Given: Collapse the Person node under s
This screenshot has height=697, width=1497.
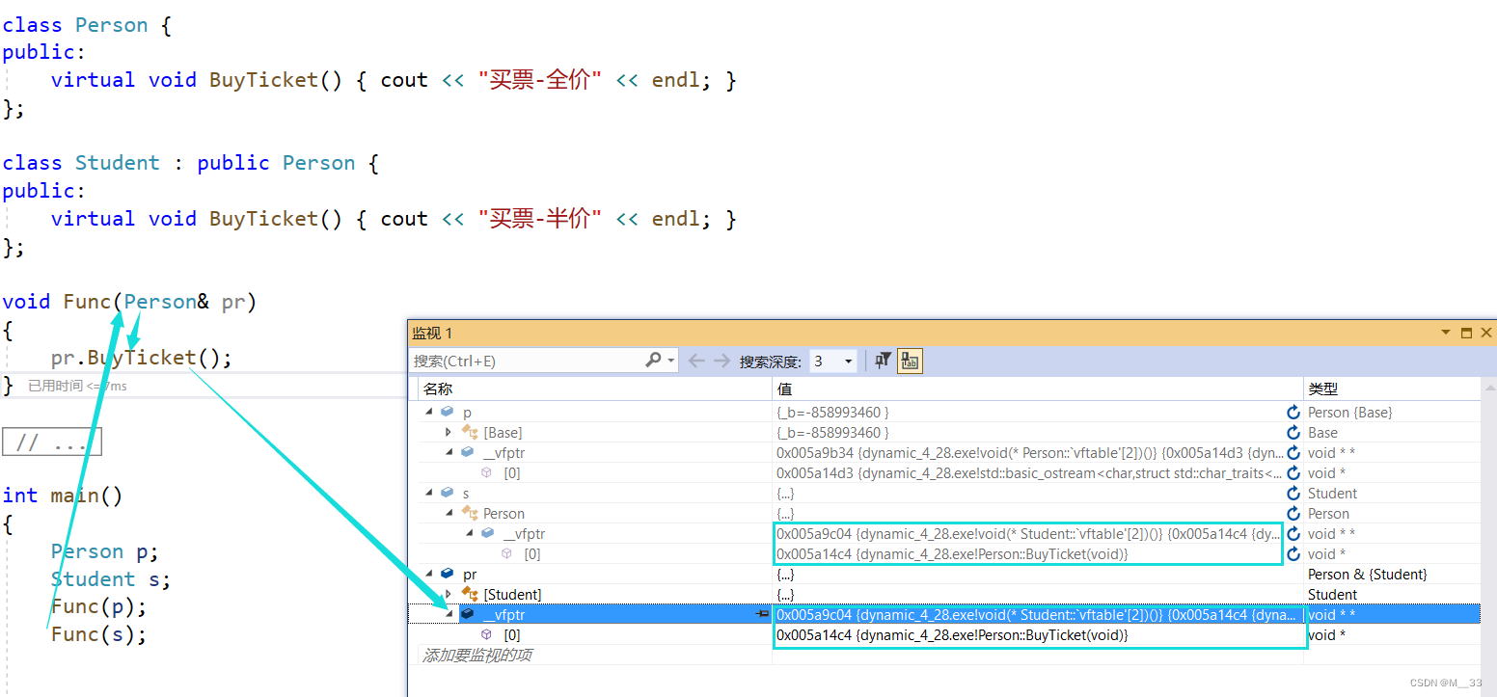Looking at the screenshot, I should [449, 513].
